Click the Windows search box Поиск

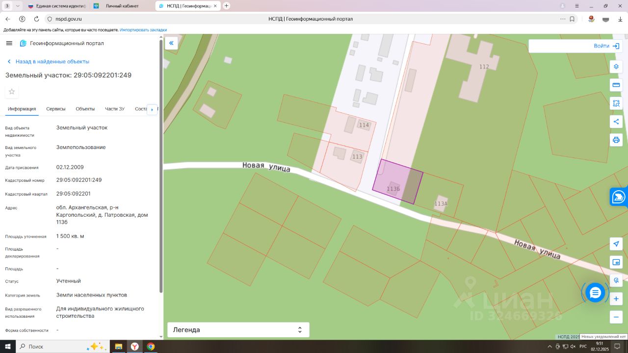pyautogui.click(x=63, y=347)
